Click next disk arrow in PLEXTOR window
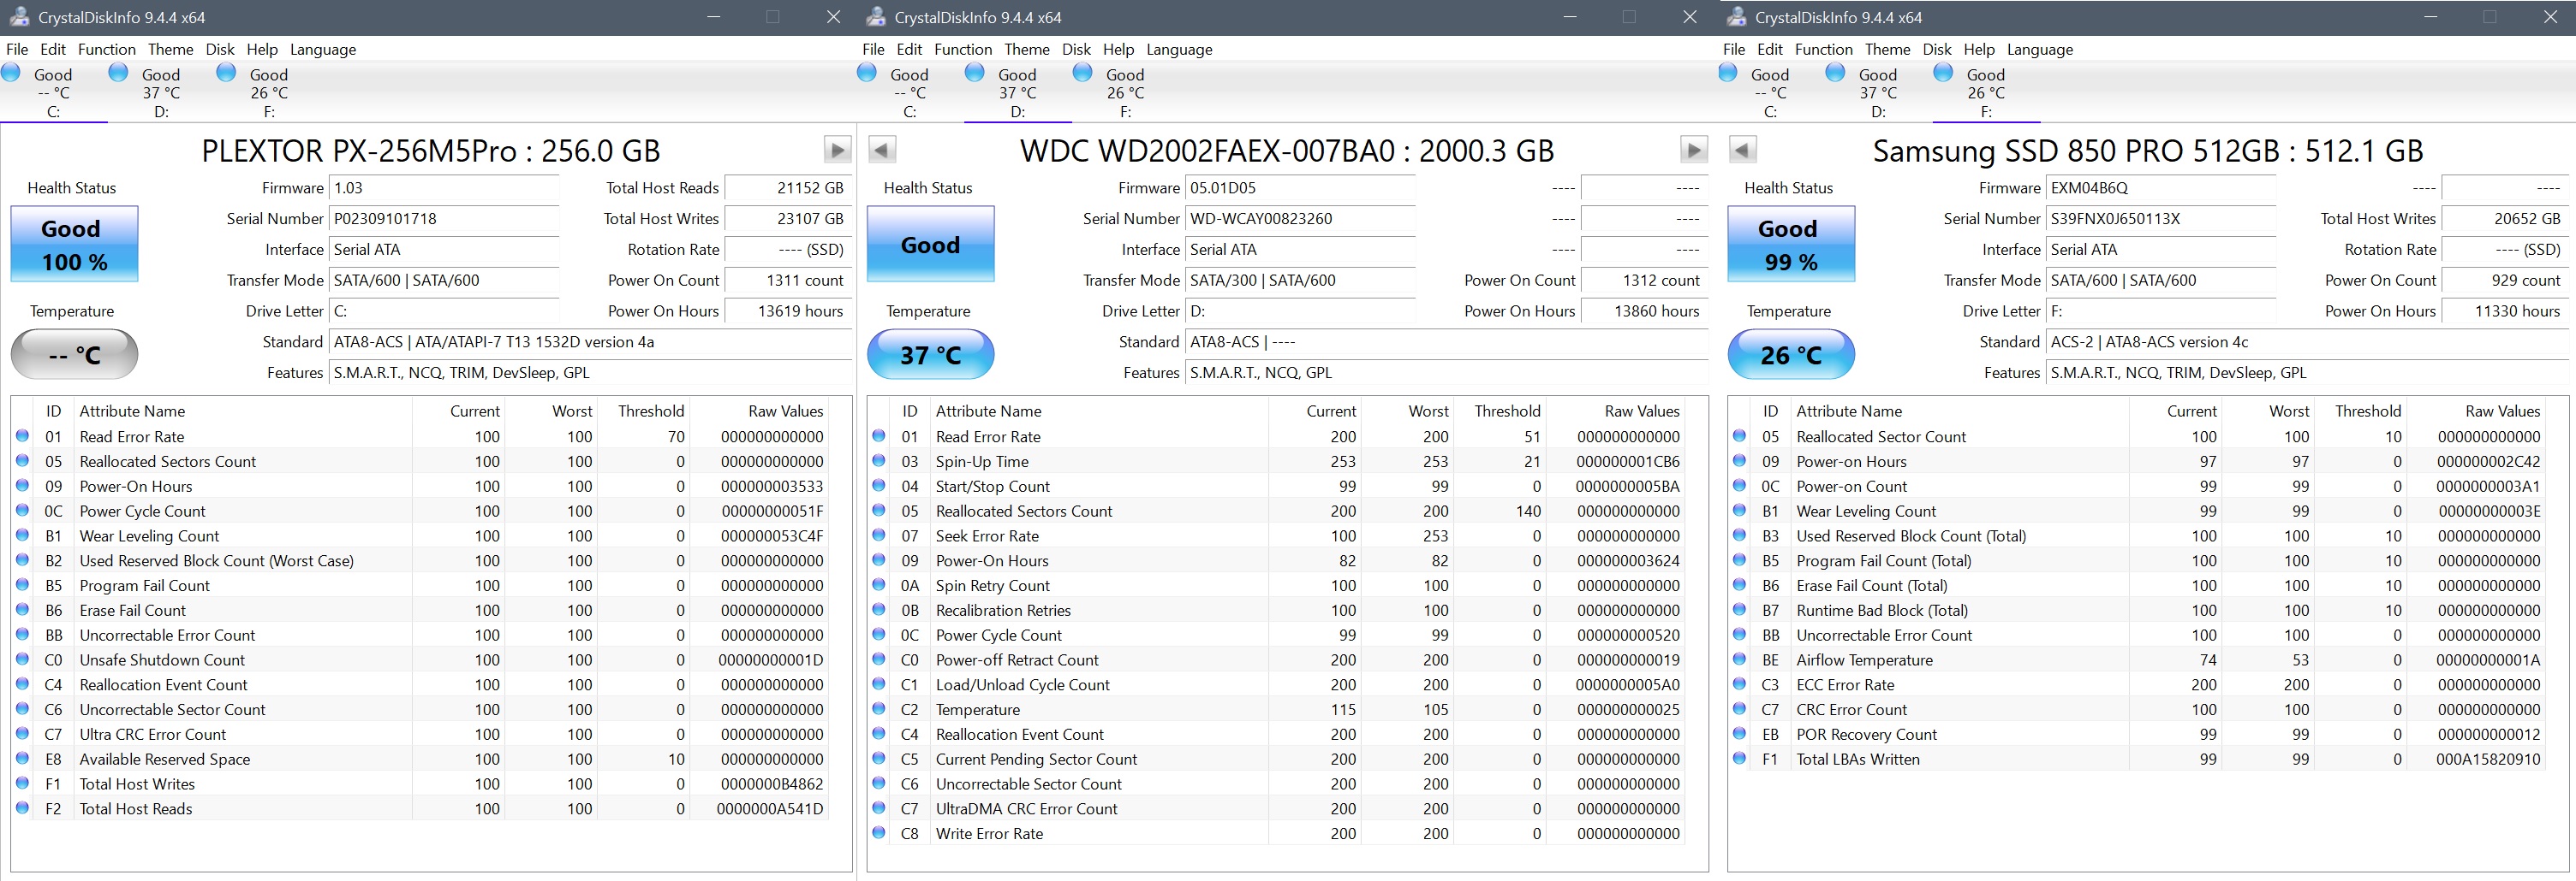 (837, 150)
